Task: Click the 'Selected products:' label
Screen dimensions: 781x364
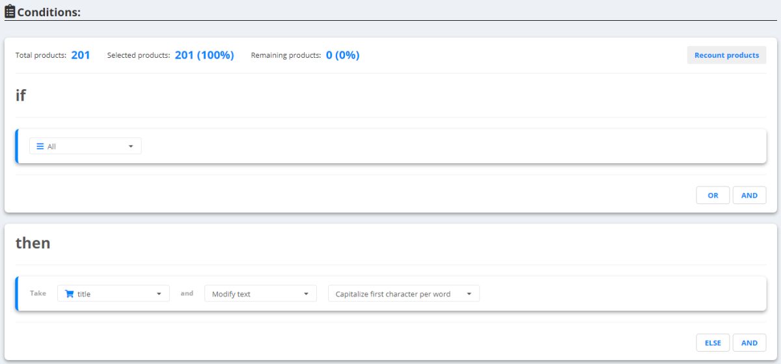Action: [x=139, y=55]
